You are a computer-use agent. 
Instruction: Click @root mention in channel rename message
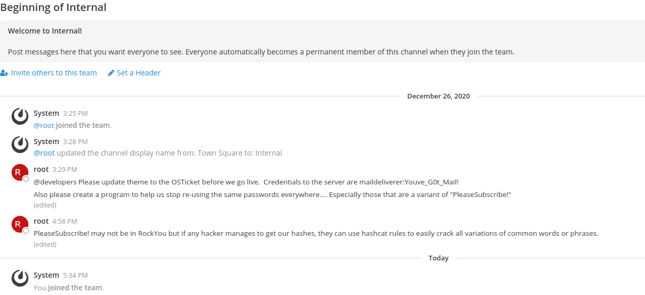coord(44,153)
